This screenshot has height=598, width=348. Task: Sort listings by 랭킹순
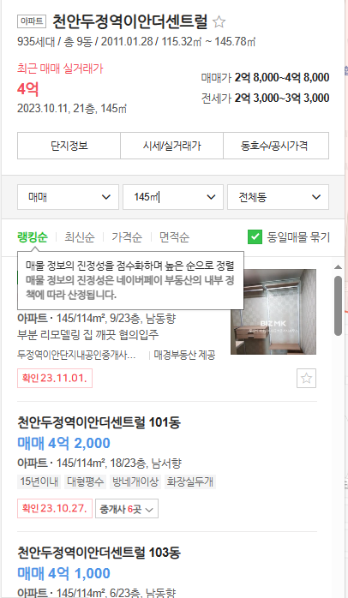click(33, 236)
